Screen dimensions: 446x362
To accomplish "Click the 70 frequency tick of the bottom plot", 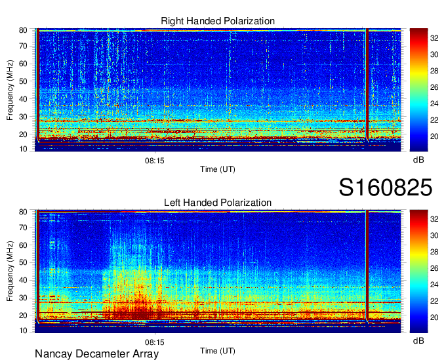I will [x=23, y=228].
